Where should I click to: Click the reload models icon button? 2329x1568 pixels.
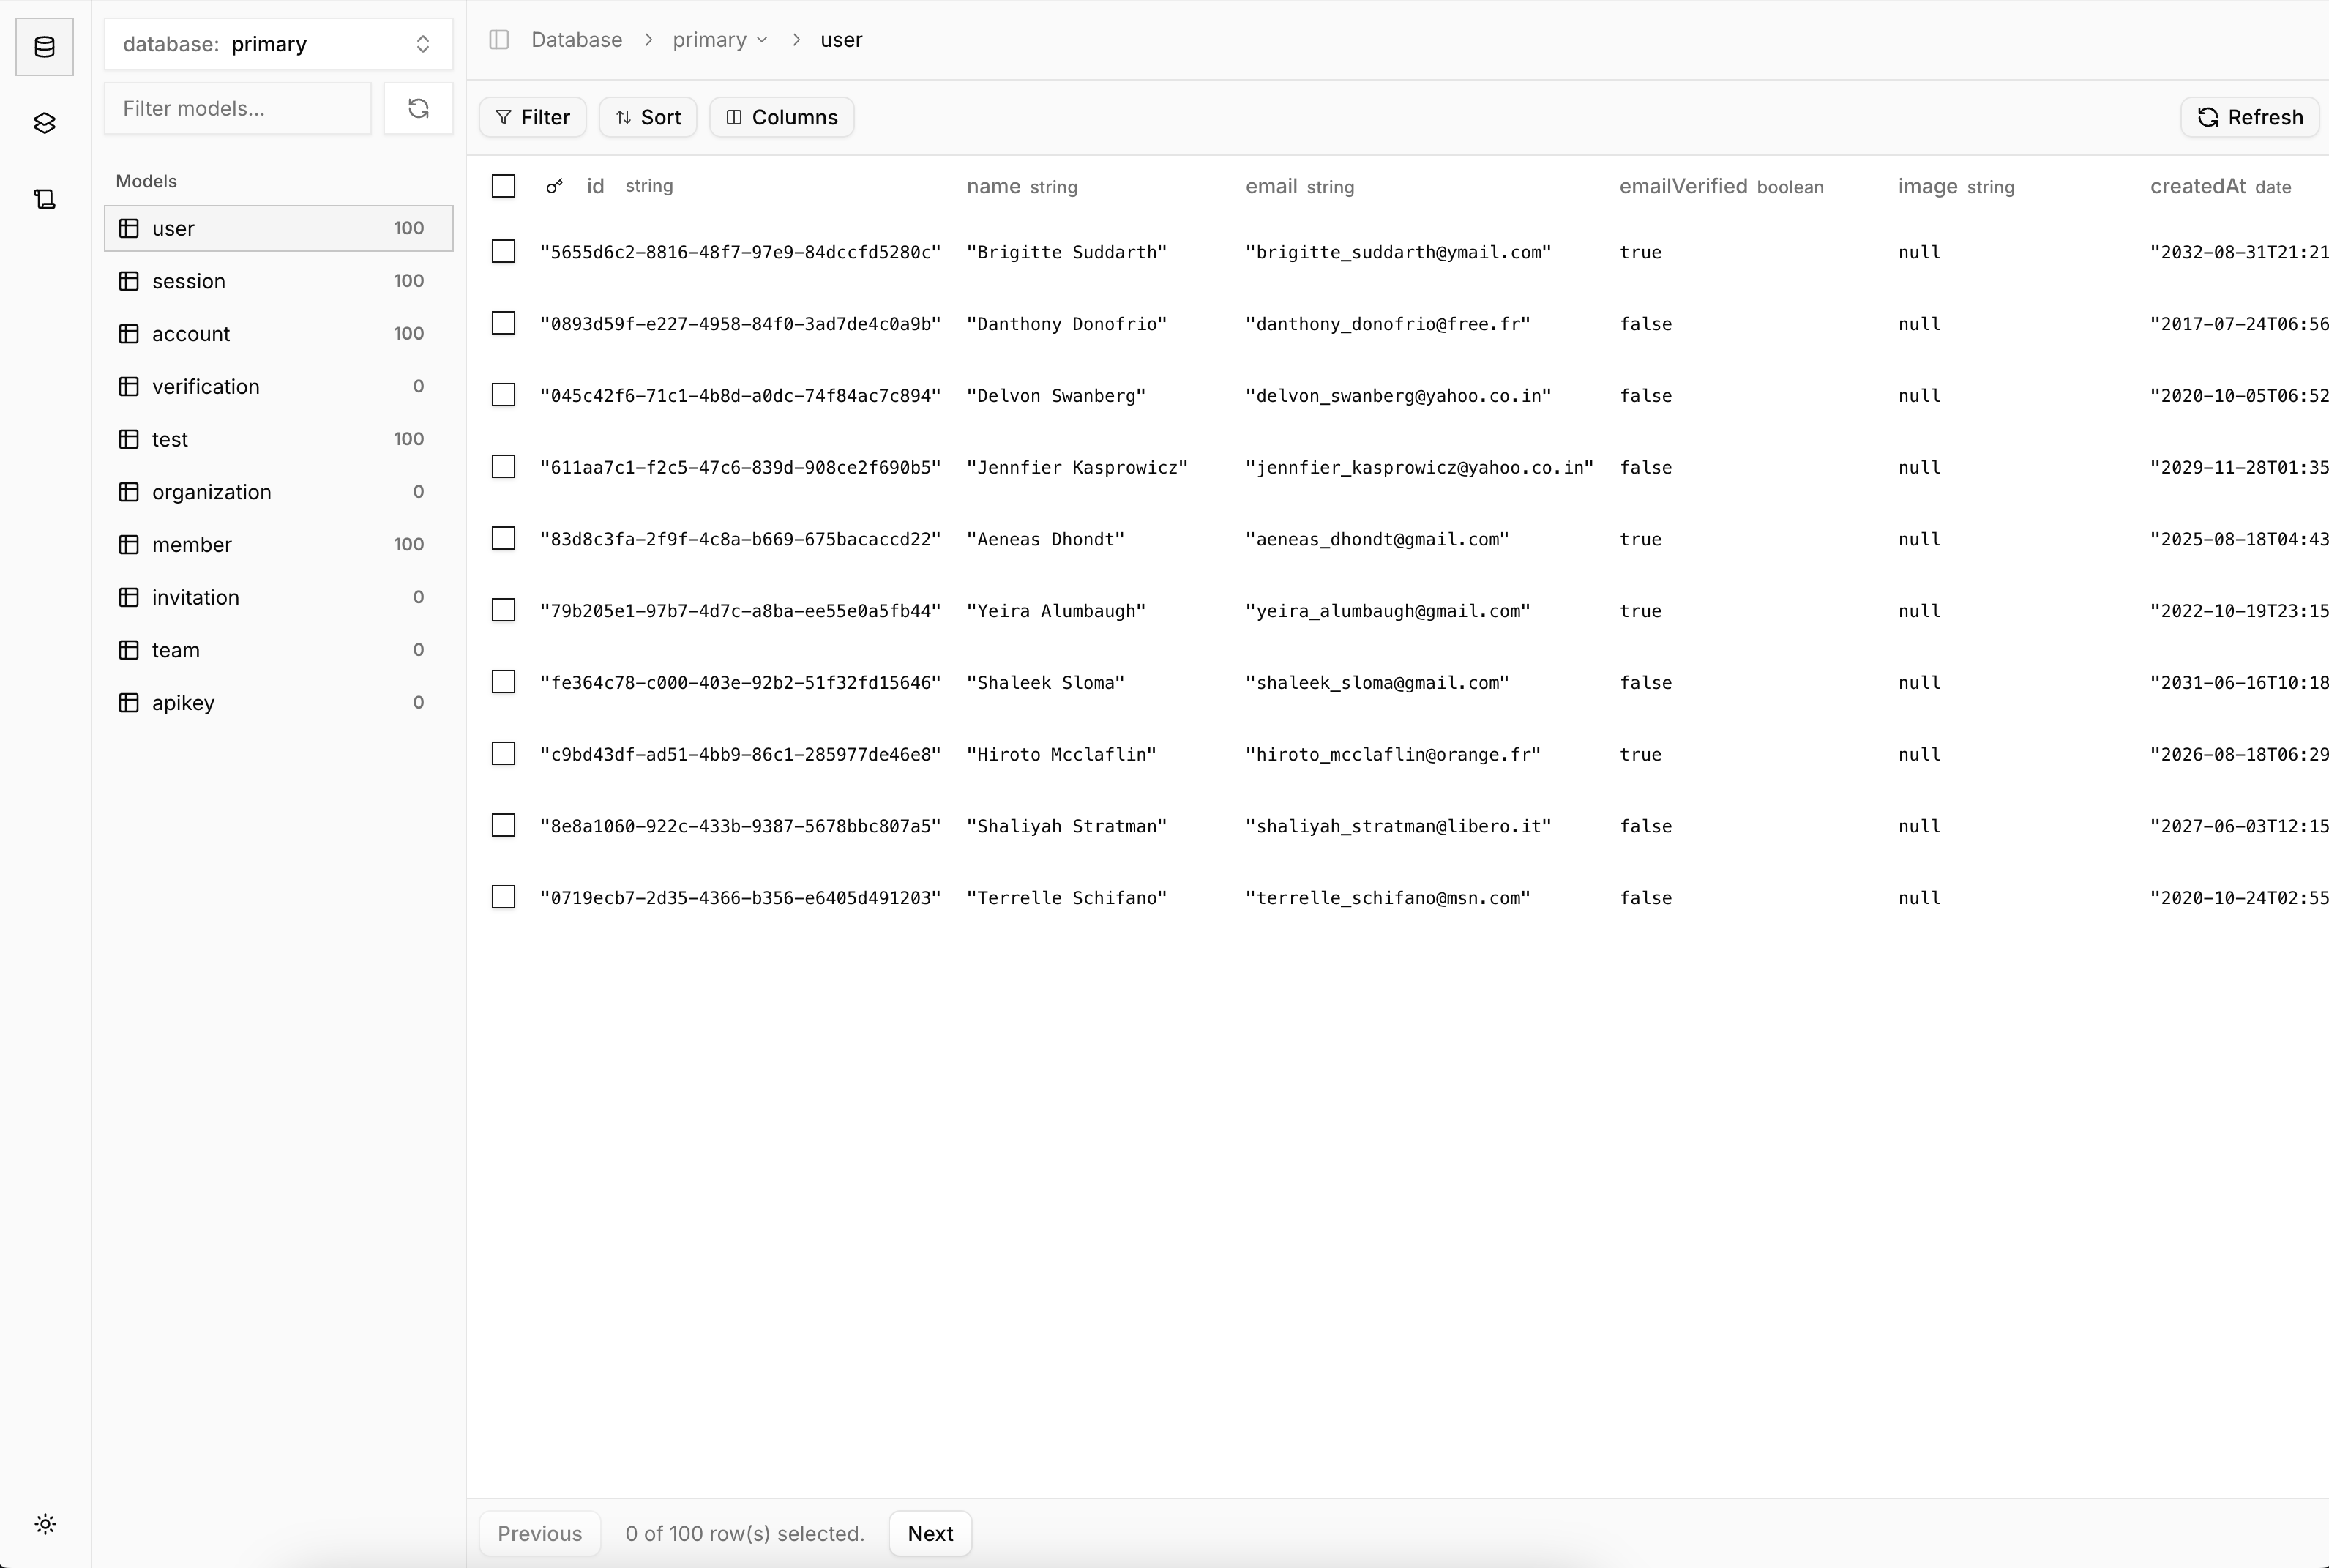coord(419,108)
